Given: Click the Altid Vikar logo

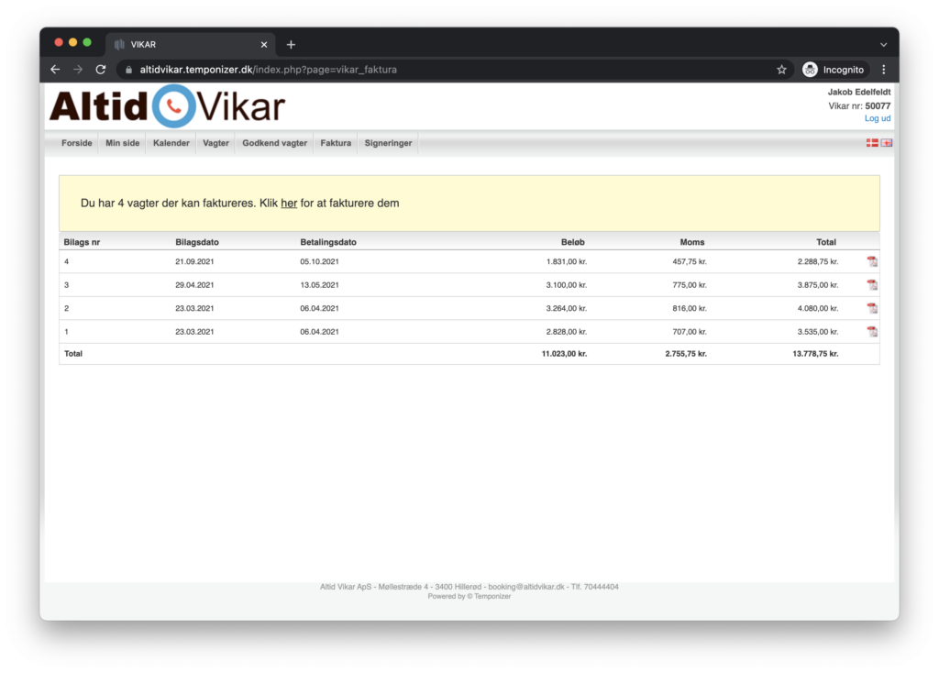Looking at the screenshot, I should (168, 106).
